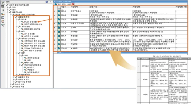Click the document icon of row DDC.7
Viewport: 191px width, 104px height.
[59, 36]
